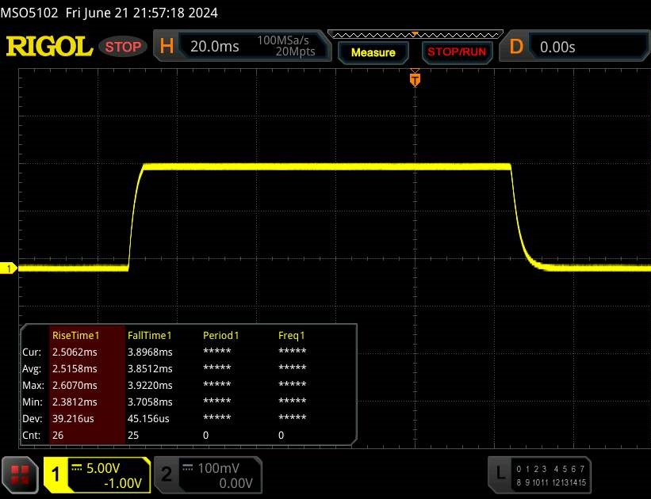The width and height of the screenshot is (651, 499).
Task: Click the RiseTime1 maximum value 2.6070ms
Action: pyautogui.click(x=75, y=386)
